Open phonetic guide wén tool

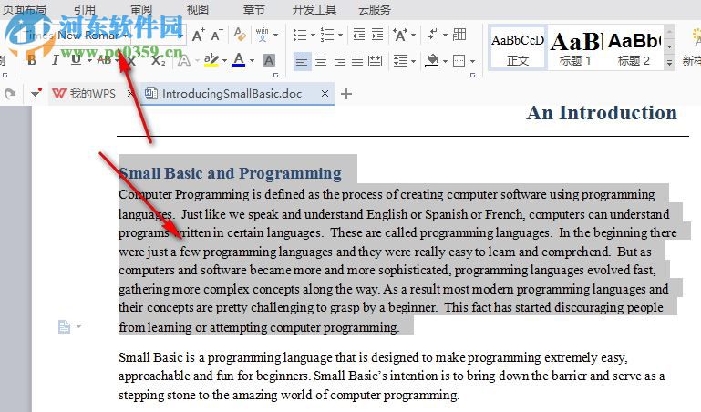[x=262, y=35]
